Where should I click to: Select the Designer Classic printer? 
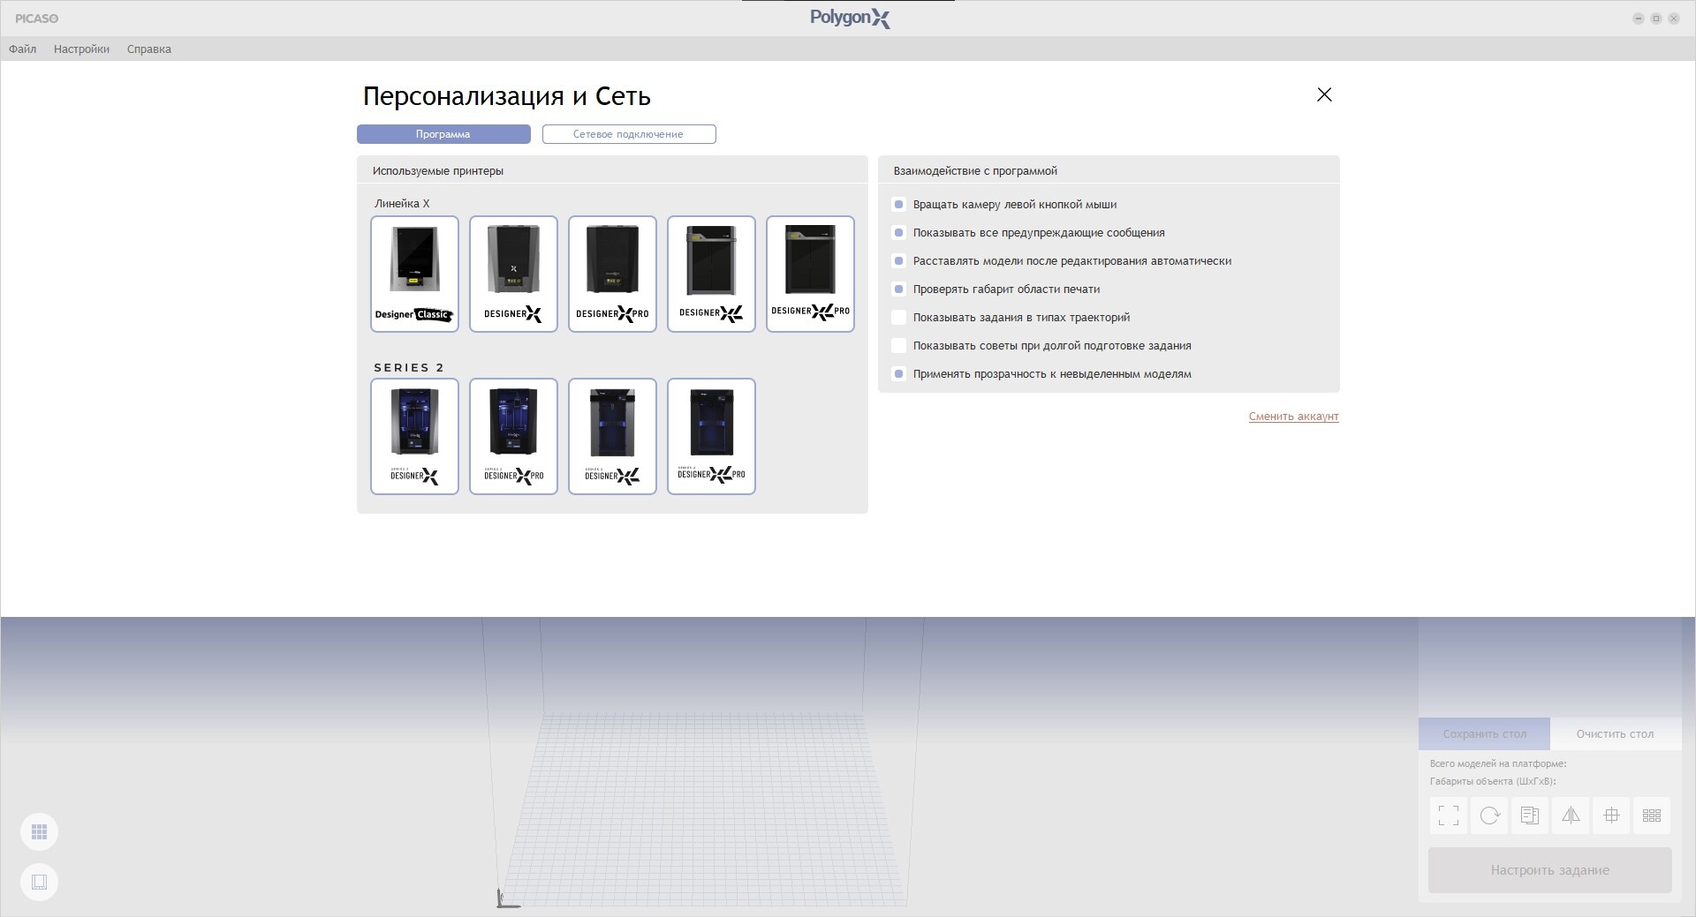pyautogui.click(x=414, y=274)
